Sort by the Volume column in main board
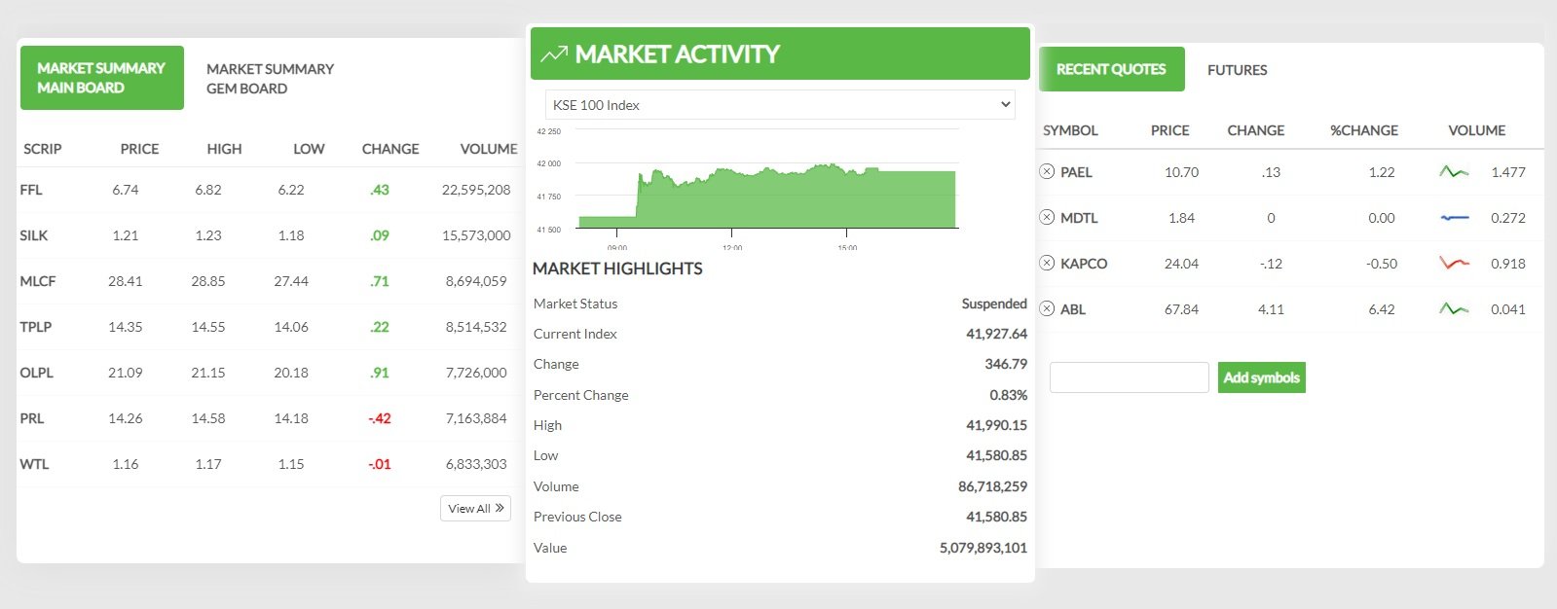Image resolution: width=1557 pixels, height=609 pixels. (488, 149)
